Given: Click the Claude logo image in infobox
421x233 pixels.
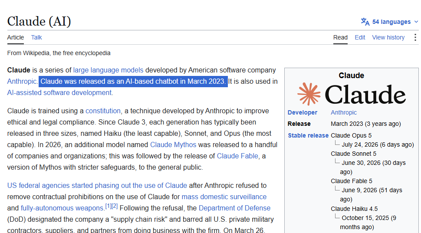Looking at the screenshot, I should click(x=352, y=94).
